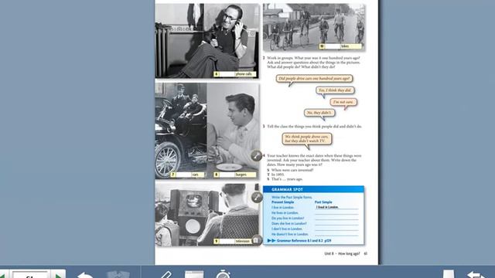Viewport: 495px width, 278px height.
Task: Click bubble 'We think people drove cars'
Action: [306, 139]
